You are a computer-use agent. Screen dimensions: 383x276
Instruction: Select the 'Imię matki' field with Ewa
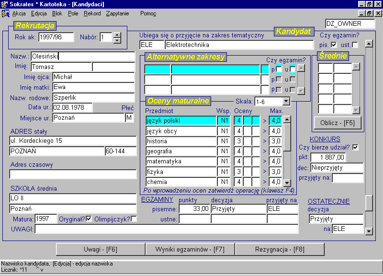(93, 87)
